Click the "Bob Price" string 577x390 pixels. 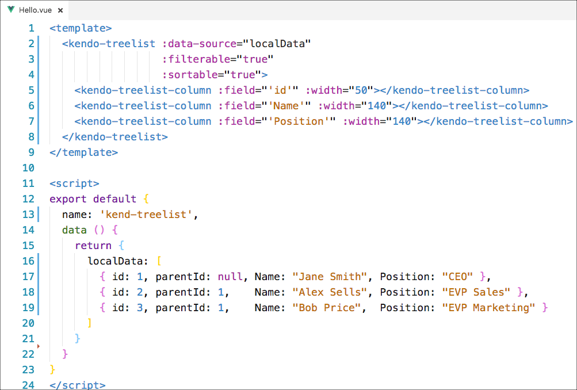coord(327,308)
